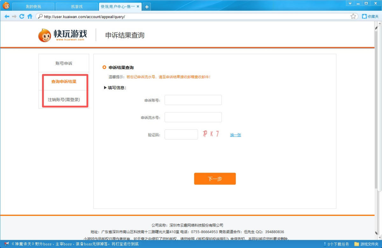Select 账号申诉 in the left sidebar
Viewport: 382px width, 248px height.
64,63
